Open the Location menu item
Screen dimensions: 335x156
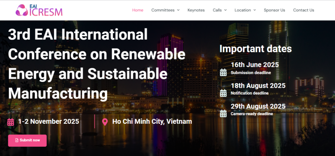click(243, 10)
